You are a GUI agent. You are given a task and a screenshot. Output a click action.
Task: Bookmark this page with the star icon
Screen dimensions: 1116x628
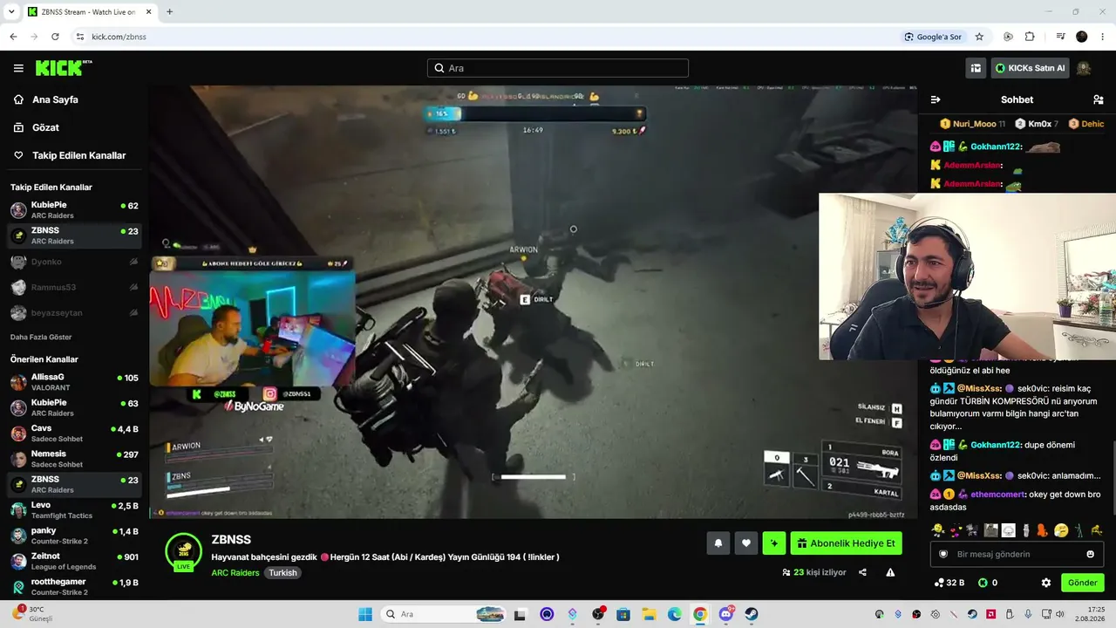[x=979, y=37]
